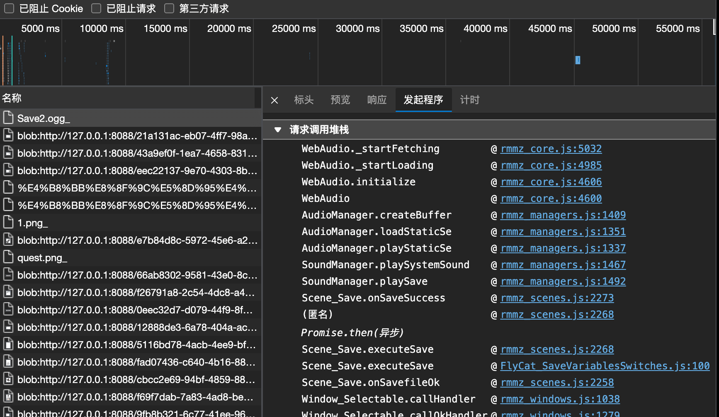Click the icon of blob fad07436
719x417 pixels.
click(8, 362)
